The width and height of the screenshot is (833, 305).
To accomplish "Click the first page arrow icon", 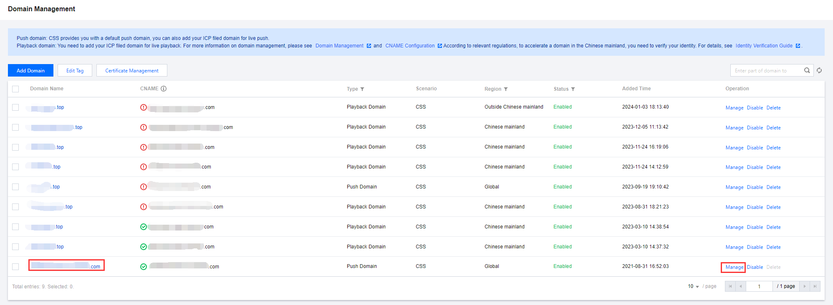I will [x=730, y=286].
